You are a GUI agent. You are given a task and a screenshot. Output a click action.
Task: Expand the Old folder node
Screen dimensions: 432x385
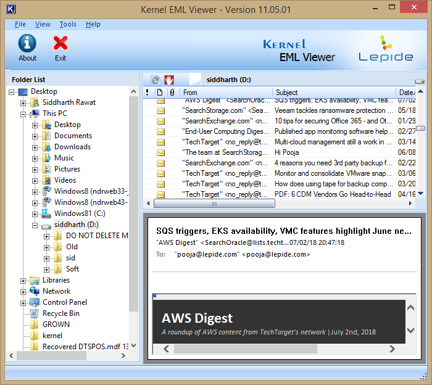pyautogui.click(x=46, y=247)
